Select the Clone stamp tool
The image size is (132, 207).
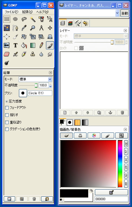pos(33,54)
